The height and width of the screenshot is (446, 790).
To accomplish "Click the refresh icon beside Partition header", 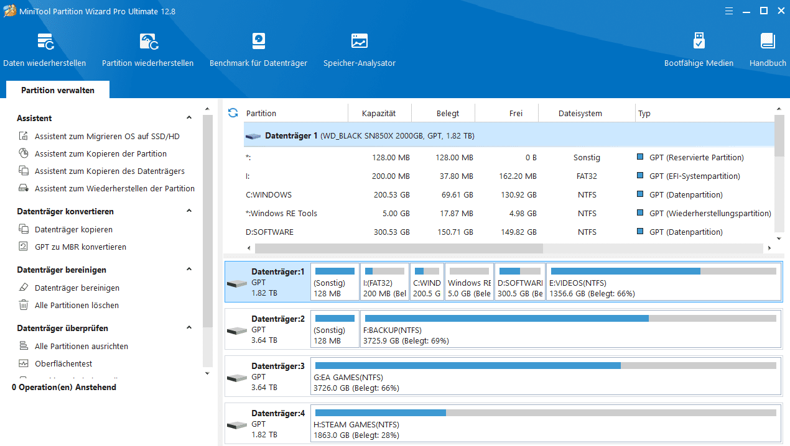I will 233,113.
